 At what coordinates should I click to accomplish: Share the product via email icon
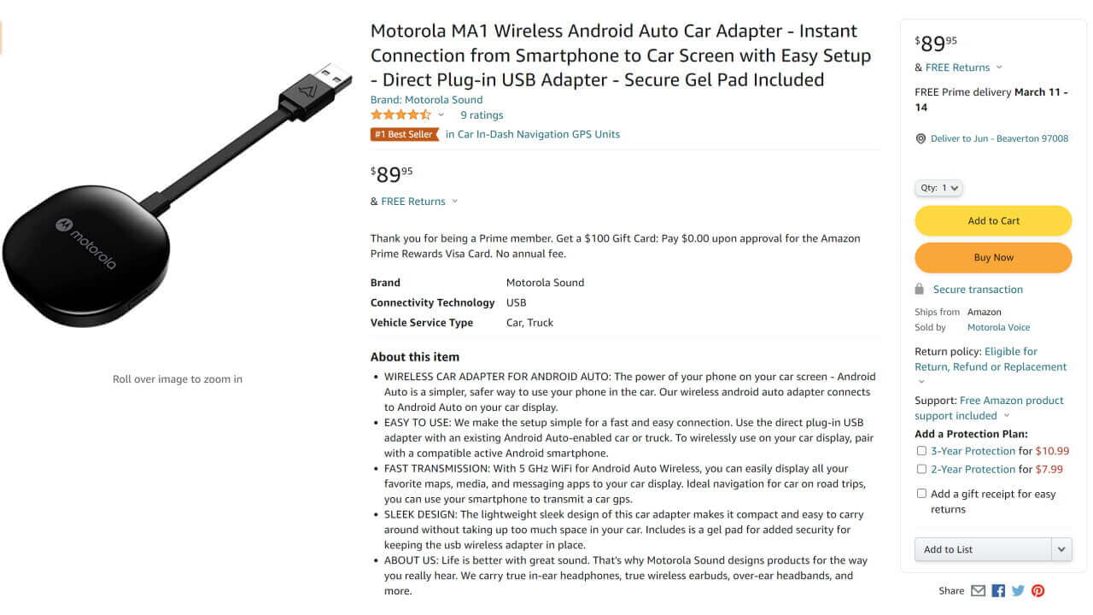coord(977,590)
